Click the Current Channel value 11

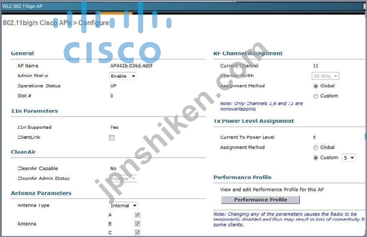tap(316, 66)
